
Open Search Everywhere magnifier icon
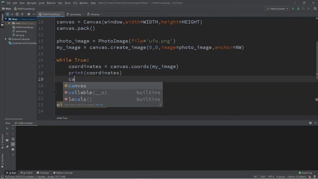click(315, 9)
